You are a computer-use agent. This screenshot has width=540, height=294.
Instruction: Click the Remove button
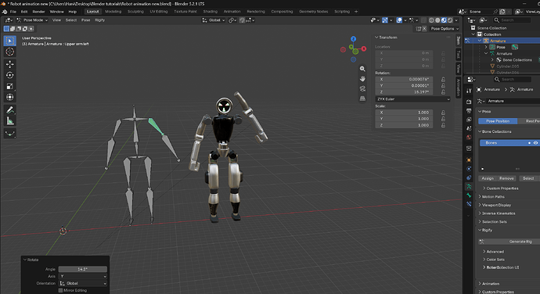(x=506, y=178)
